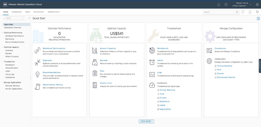This screenshot has width=261, height=127.
Task: Click the Reclaim money bag icon
Action: click(95, 62)
